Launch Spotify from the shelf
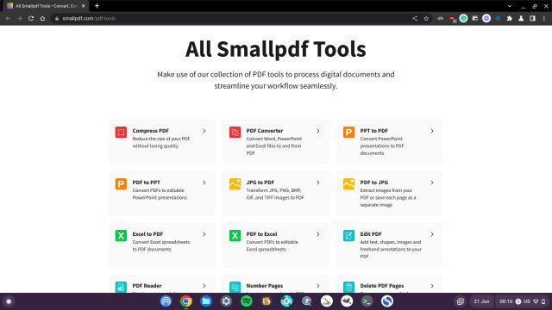The height and width of the screenshot is (310, 552). pyautogui.click(x=247, y=301)
